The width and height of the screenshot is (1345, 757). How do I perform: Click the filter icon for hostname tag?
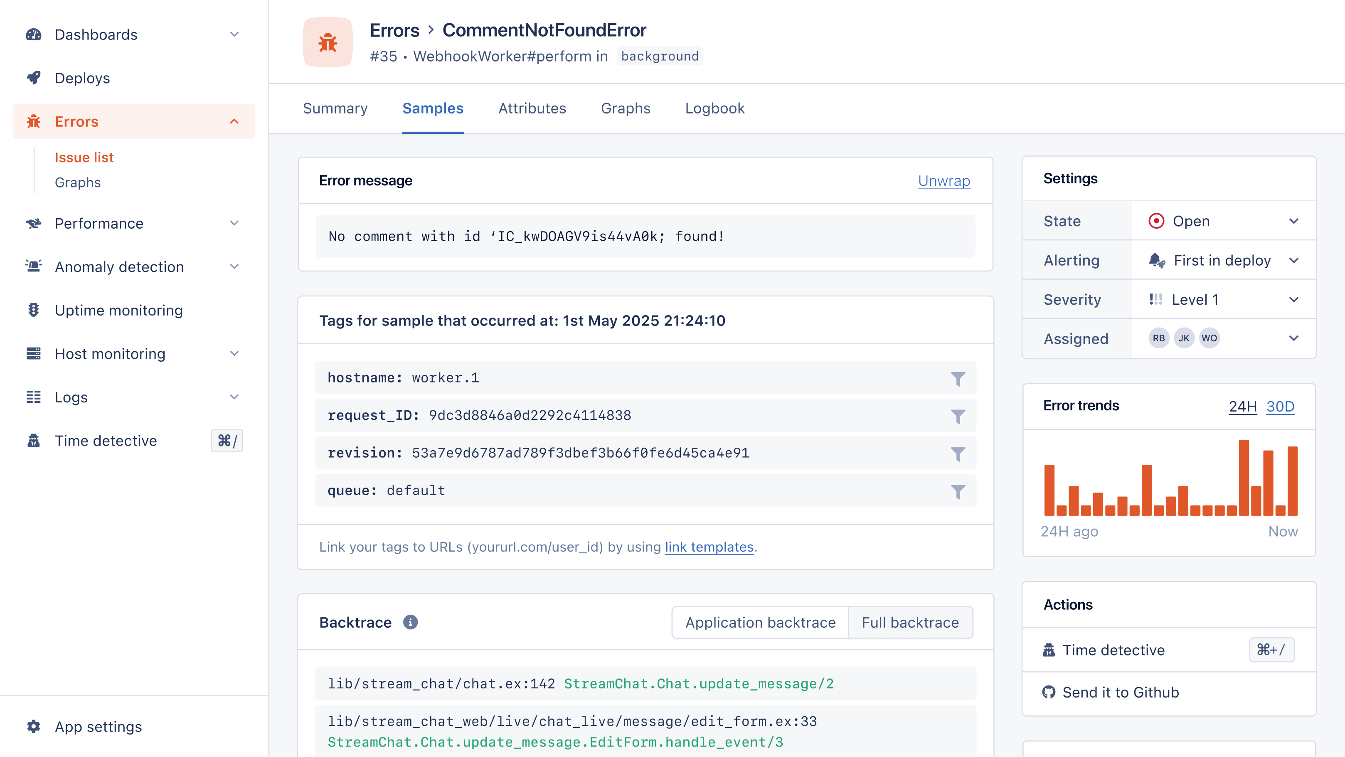pos(958,378)
